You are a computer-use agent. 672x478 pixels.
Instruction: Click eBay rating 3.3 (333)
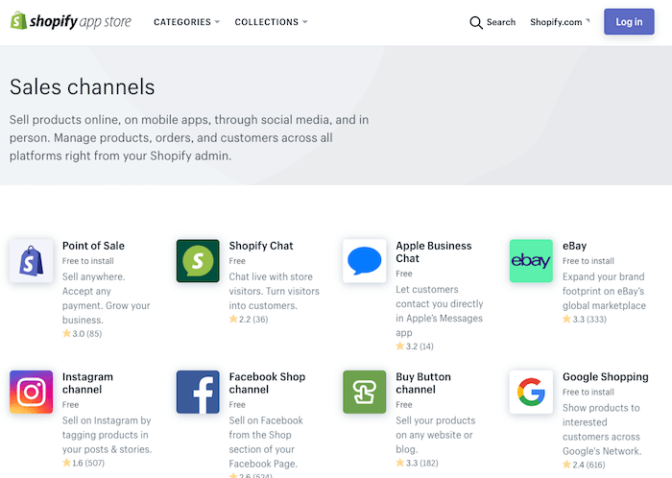[x=585, y=319]
